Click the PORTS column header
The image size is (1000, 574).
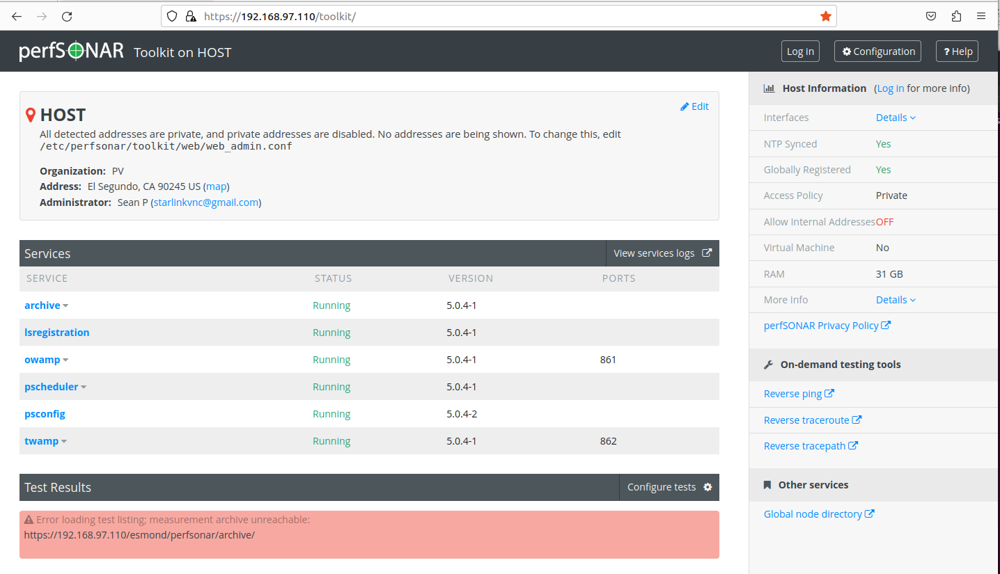coord(619,278)
